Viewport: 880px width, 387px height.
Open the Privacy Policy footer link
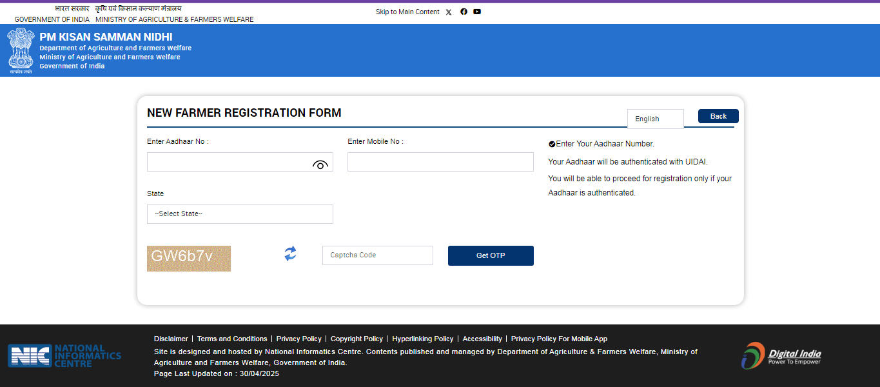click(x=299, y=339)
